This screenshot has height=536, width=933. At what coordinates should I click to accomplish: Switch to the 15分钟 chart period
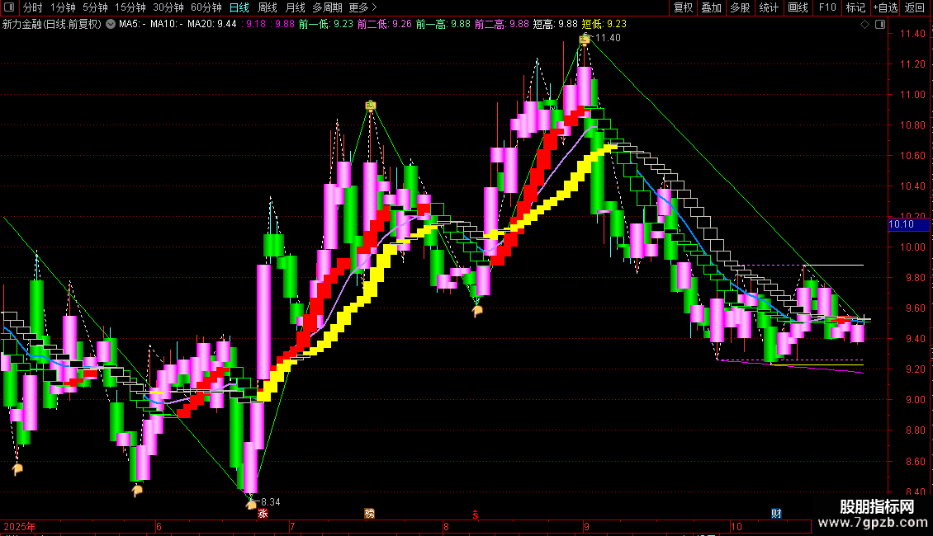[x=130, y=7]
